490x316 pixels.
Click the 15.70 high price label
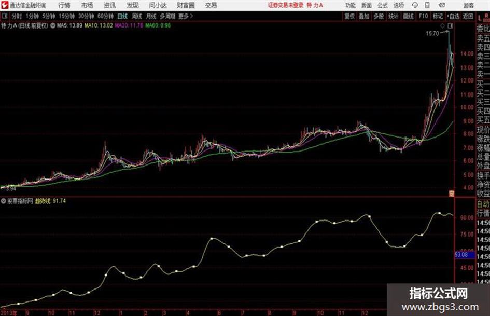click(432, 34)
